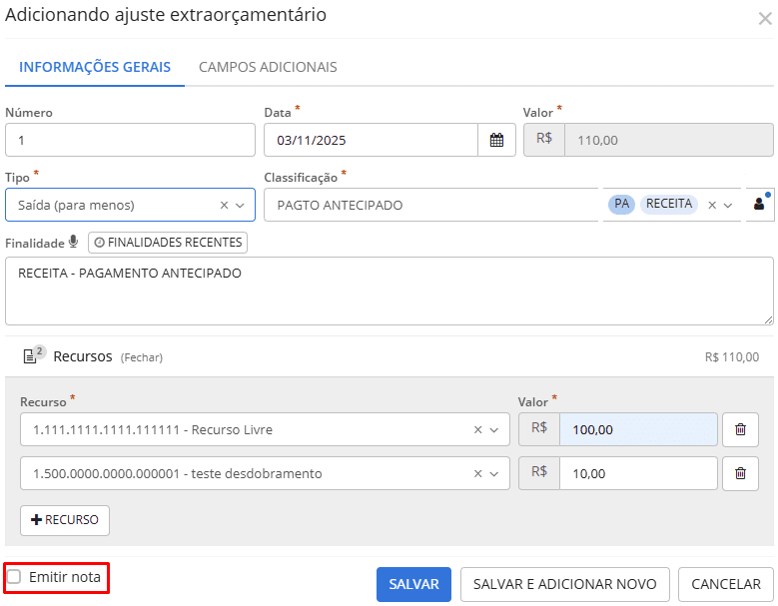778x606 pixels.
Task: Click the microphone icon beside Finalidade
Action: coord(74,242)
